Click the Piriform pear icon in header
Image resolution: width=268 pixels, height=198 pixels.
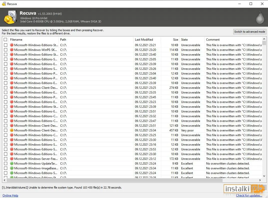tap(260, 17)
